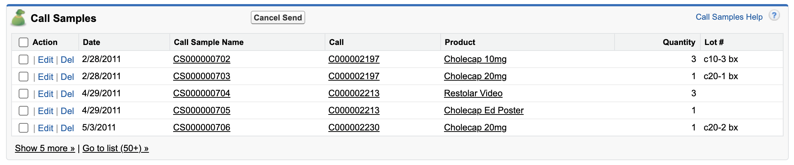Delete the CS000000705 call sample
The width and height of the screenshot is (794, 165).
[x=67, y=111]
